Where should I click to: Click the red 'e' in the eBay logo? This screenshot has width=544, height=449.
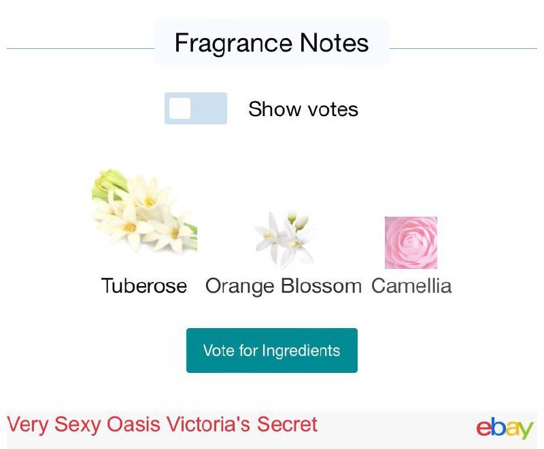[483, 429]
